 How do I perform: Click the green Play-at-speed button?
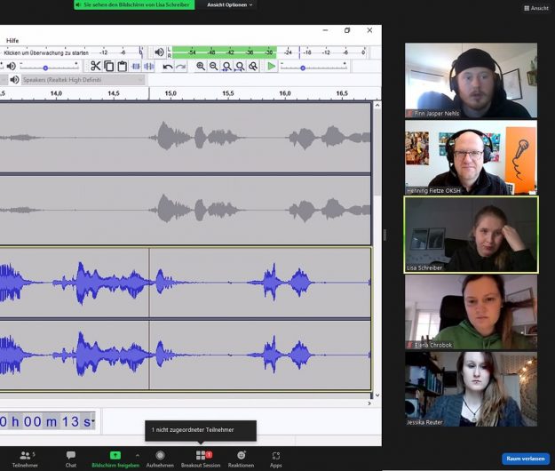coord(272,67)
